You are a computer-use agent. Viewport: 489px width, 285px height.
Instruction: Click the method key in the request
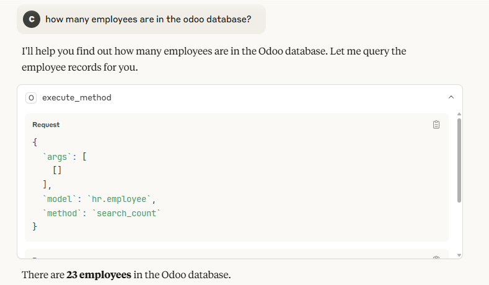coord(63,213)
